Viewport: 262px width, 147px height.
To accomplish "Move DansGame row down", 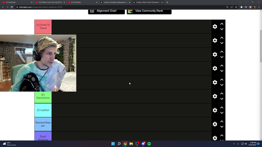I will [222, 99].
